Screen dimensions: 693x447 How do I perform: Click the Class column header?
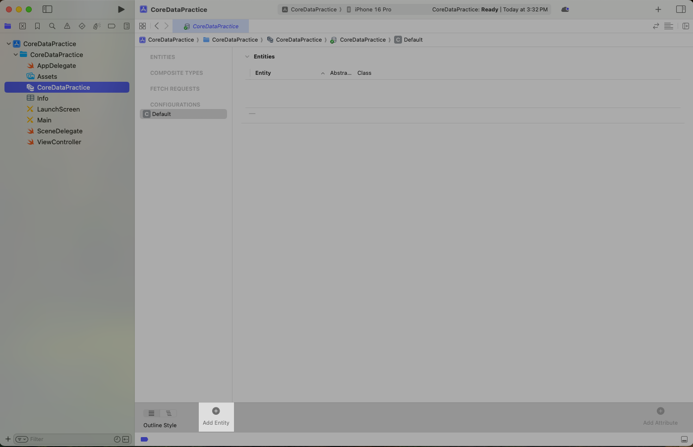pos(364,73)
